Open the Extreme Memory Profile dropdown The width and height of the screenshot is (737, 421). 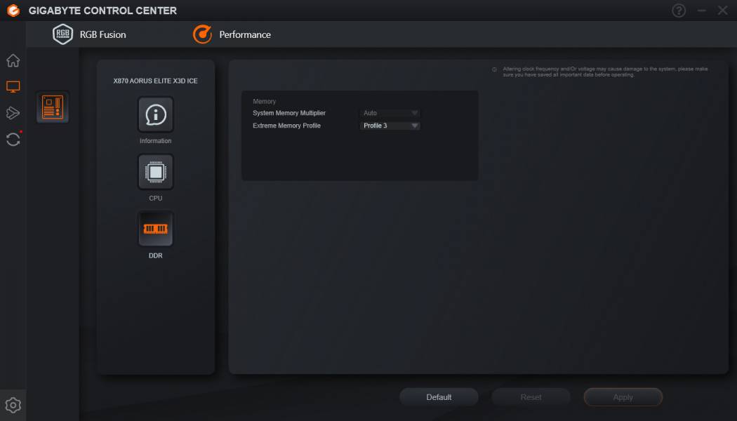tap(390, 126)
